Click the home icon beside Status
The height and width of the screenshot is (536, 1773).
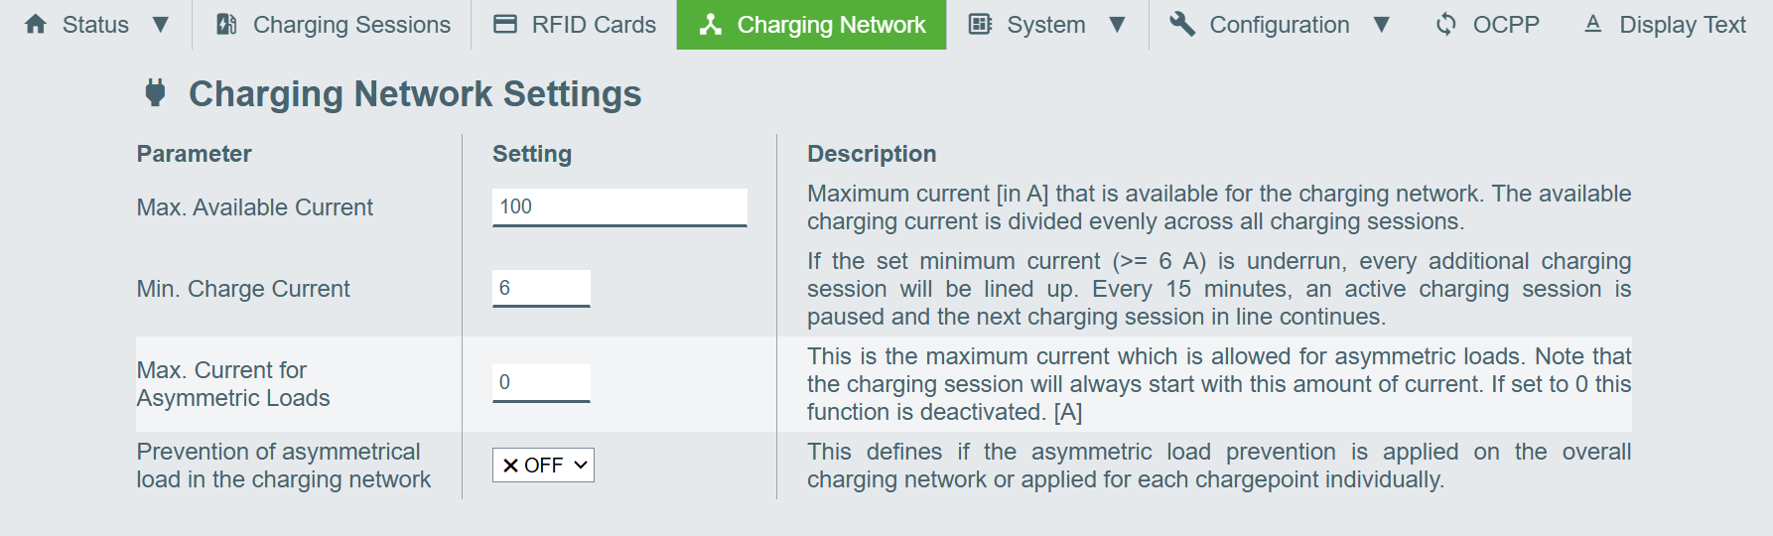tap(36, 24)
